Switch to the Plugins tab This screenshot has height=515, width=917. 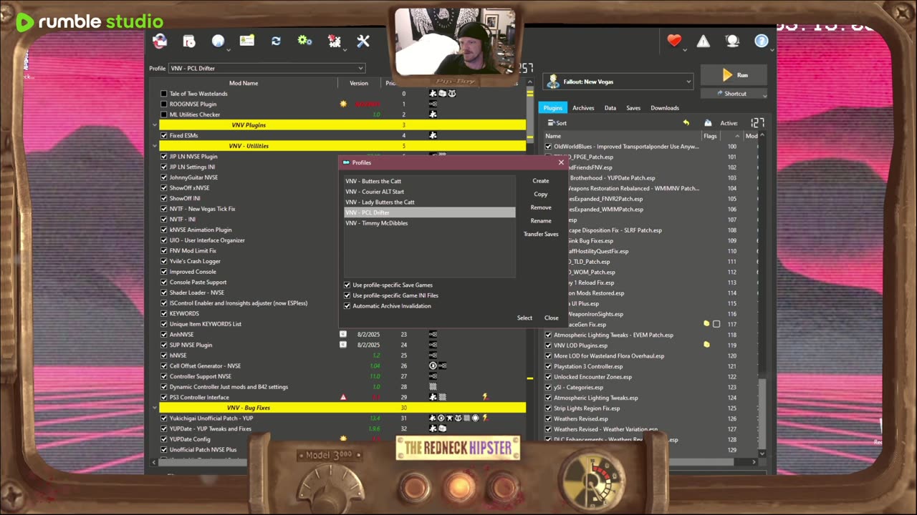click(x=552, y=108)
